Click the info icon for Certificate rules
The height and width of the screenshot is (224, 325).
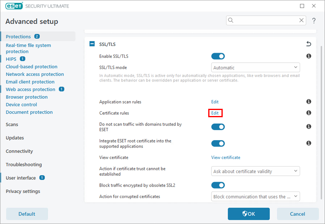(x=309, y=113)
